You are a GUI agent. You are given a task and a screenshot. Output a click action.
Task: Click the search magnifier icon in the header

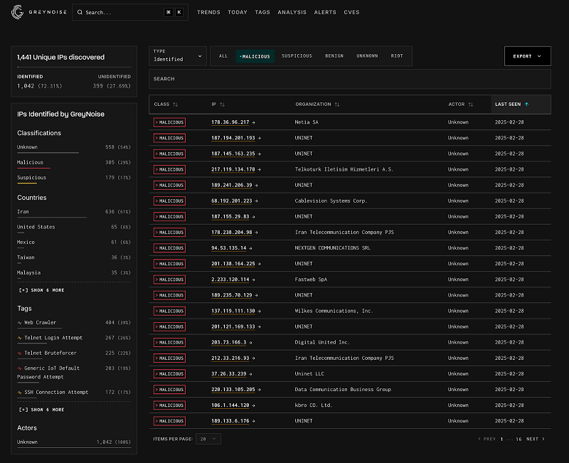(x=80, y=12)
